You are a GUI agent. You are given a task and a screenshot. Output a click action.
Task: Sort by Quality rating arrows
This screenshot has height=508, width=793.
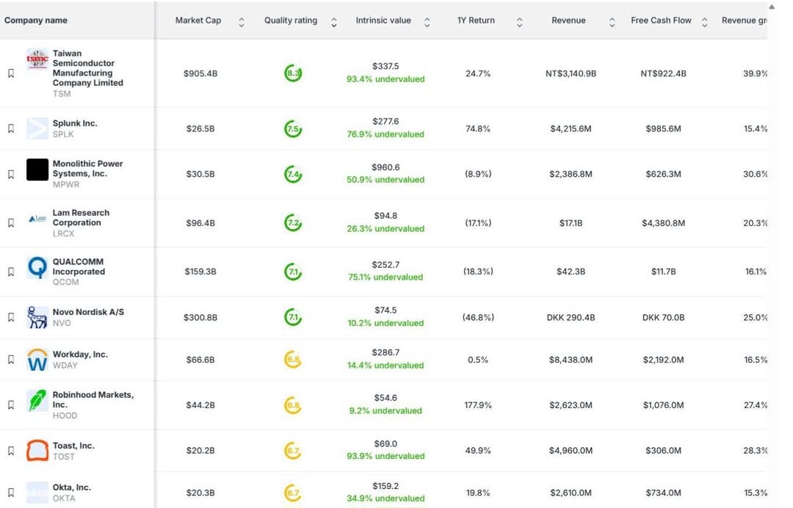pos(334,22)
